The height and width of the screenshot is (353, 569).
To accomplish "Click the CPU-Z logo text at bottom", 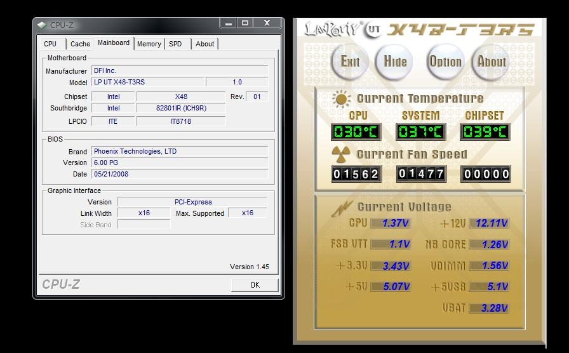I will click(61, 284).
